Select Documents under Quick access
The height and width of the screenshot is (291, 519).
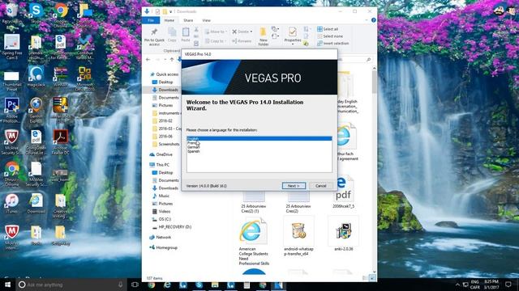165,98
